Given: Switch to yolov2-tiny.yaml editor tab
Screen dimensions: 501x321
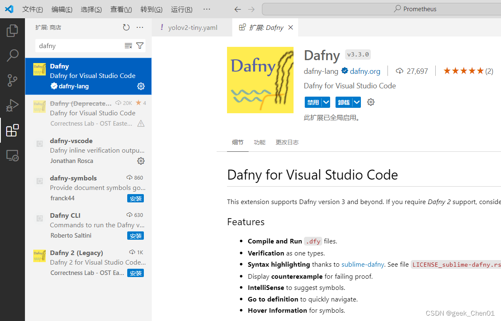Looking at the screenshot, I should (x=192, y=27).
